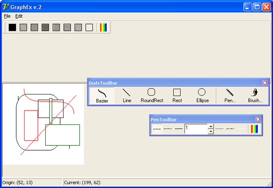Select horizontal lines brush pattern
The width and height of the screenshot is (273, 188).
67,27
